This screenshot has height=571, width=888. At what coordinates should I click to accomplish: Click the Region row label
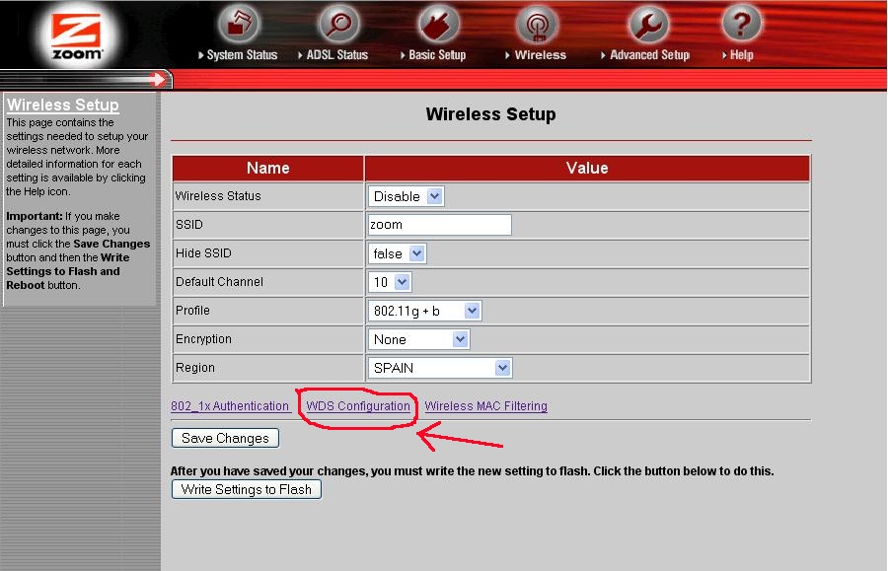[194, 368]
